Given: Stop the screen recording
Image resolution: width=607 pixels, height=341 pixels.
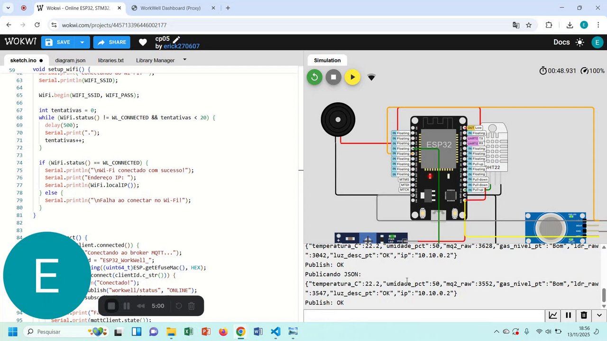Looking at the screenshot, I should (x=111, y=306).
